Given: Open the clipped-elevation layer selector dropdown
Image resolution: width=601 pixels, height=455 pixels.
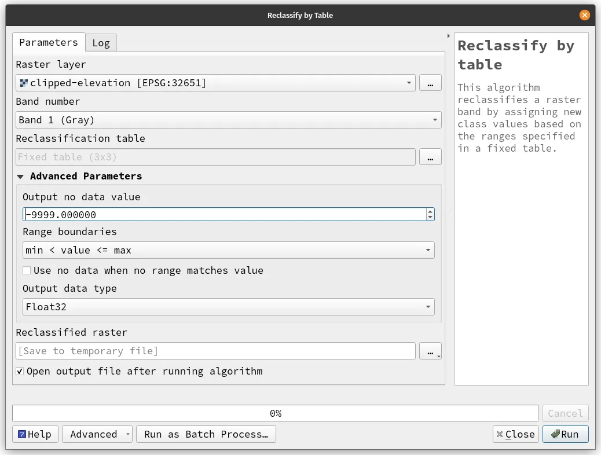Looking at the screenshot, I should [408, 83].
